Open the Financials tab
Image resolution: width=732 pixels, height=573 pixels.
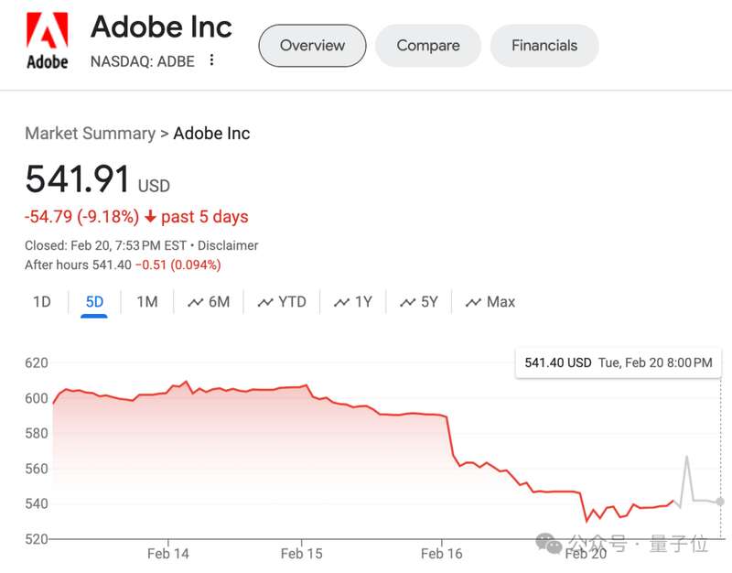click(x=544, y=46)
